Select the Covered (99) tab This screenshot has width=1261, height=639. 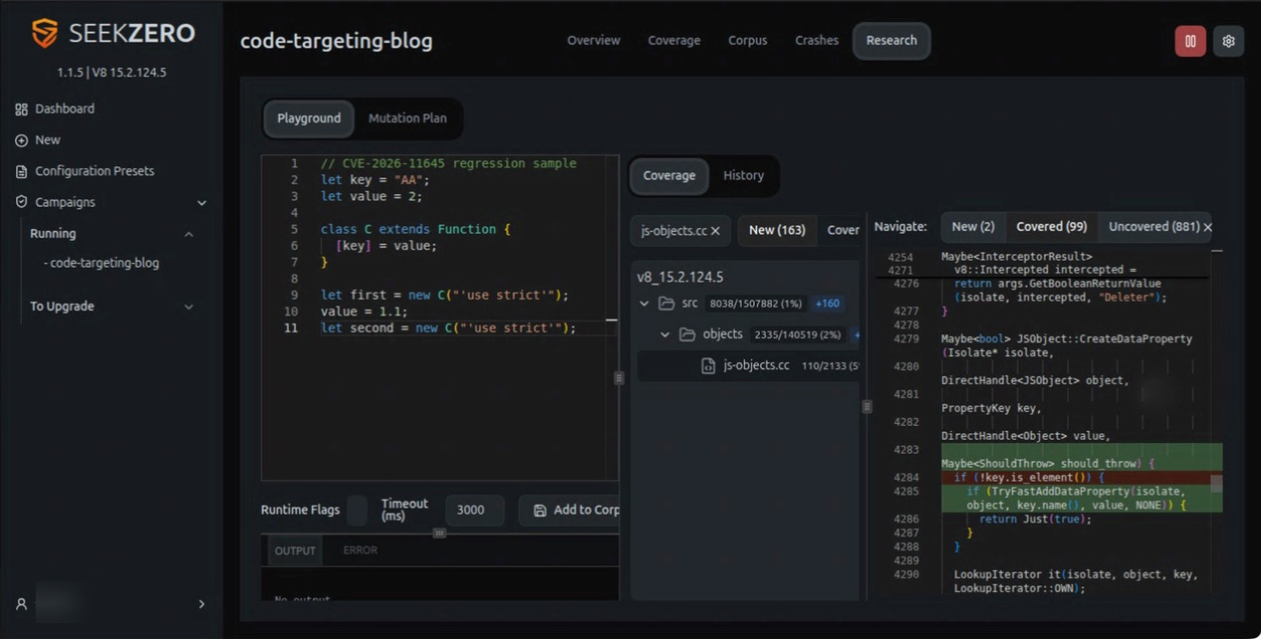click(1052, 227)
